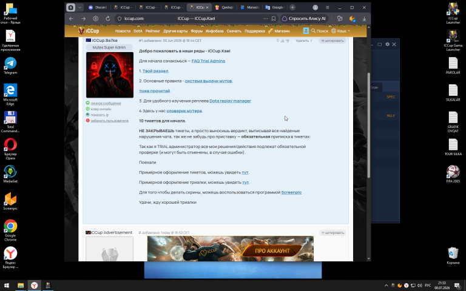Switch the РУС keyboard language indicator
This screenshot has width=466, height=291.
tap(428, 286)
